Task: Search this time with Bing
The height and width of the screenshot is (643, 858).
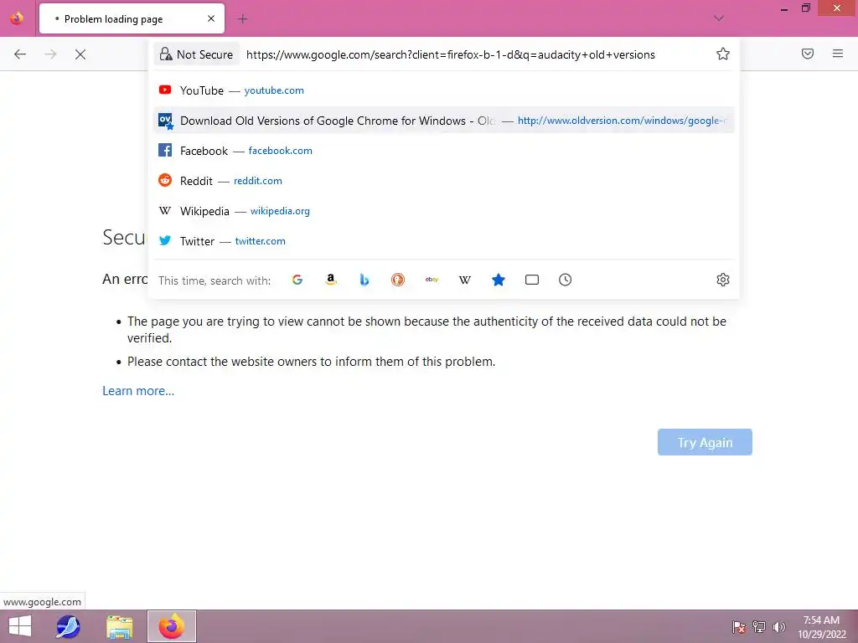Action: (x=364, y=280)
